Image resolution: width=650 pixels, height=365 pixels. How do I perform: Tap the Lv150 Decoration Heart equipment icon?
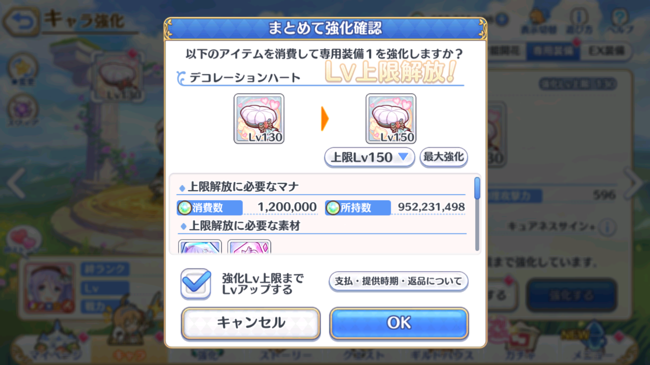click(x=391, y=119)
